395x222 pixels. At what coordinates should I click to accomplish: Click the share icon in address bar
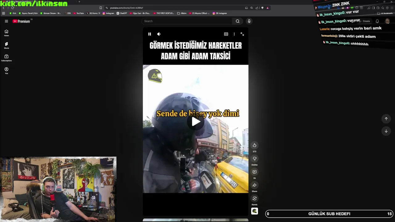pos(257,8)
